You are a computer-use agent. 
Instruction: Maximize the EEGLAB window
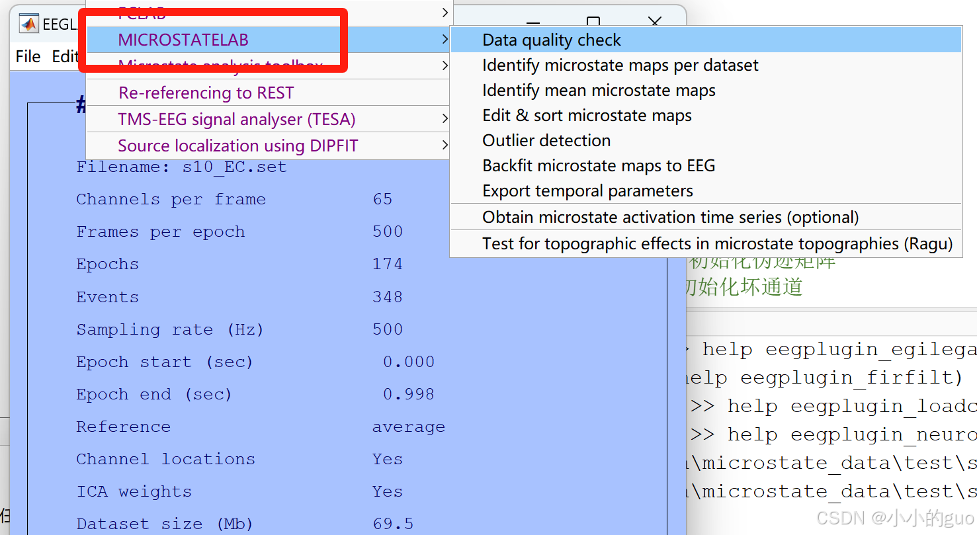pos(594,22)
